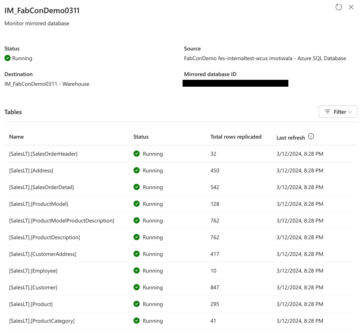Click the overall Running status check icon
This screenshot has width=360, height=336.
coord(8,58)
